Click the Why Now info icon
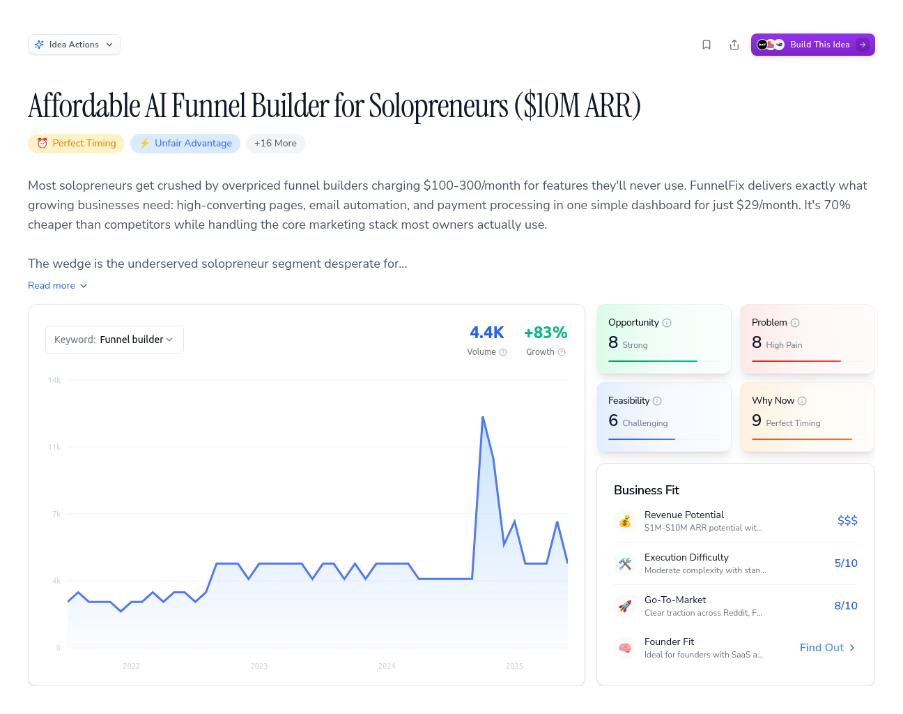 [x=802, y=401]
